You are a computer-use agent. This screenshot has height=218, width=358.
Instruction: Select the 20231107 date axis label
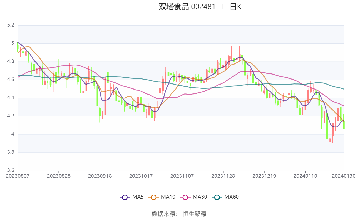pyautogui.click(x=182, y=176)
